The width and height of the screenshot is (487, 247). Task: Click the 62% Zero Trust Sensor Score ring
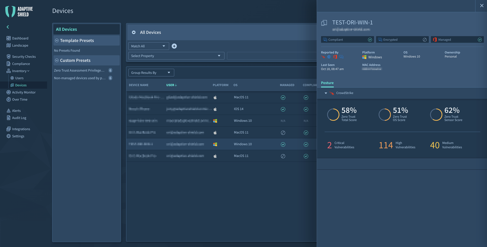(x=436, y=115)
